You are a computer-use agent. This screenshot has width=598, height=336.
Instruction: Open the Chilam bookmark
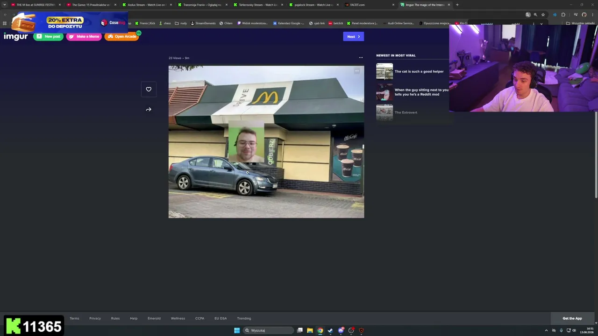click(226, 23)
